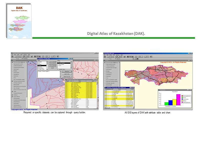
Task: Check Oil & gas deposits theme in right window
Action: 105,83
